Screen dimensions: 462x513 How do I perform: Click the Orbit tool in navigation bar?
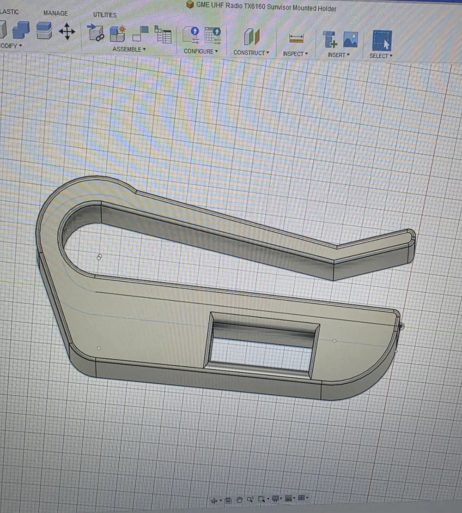(x=214, y=500)
